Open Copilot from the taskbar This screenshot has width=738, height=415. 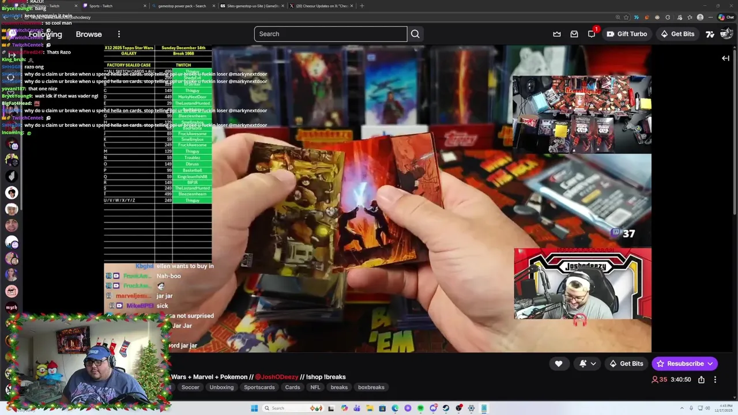[x=344, y=408]
